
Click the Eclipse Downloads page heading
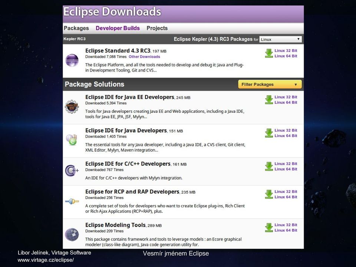tap(112, 12)
